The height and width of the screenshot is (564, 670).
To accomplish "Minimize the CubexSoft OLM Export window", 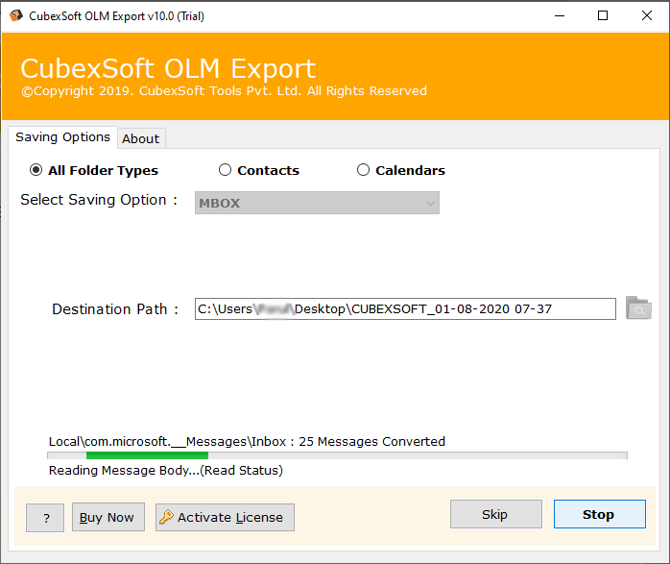I will 560,15.
